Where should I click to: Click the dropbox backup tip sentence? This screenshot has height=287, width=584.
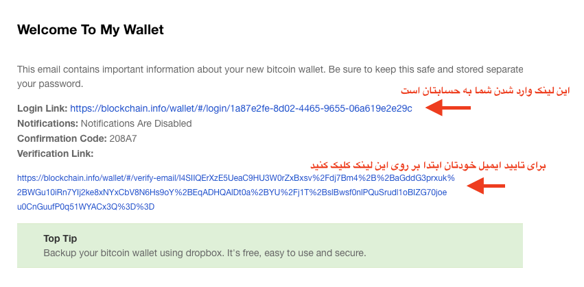(x=205, y=253)
